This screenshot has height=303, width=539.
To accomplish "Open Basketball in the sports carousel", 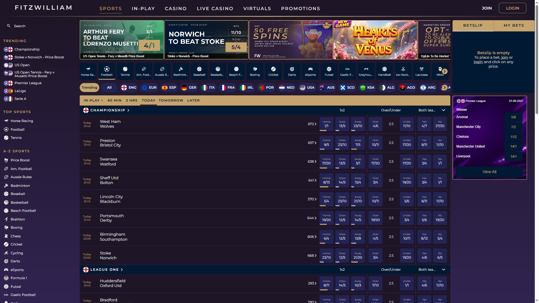I will point(218,71).
